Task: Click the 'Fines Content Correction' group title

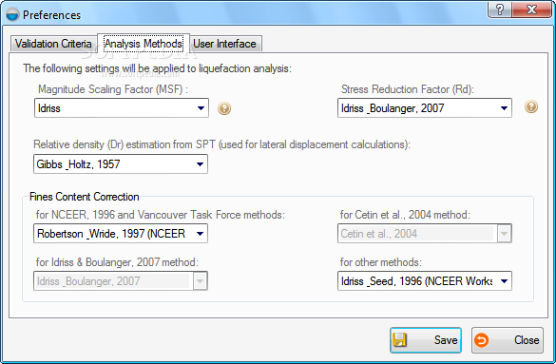Action: click(x=84, y=197)
